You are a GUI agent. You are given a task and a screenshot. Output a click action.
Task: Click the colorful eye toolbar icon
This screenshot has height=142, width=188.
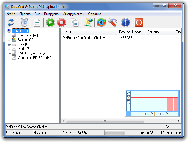(101, 22)
